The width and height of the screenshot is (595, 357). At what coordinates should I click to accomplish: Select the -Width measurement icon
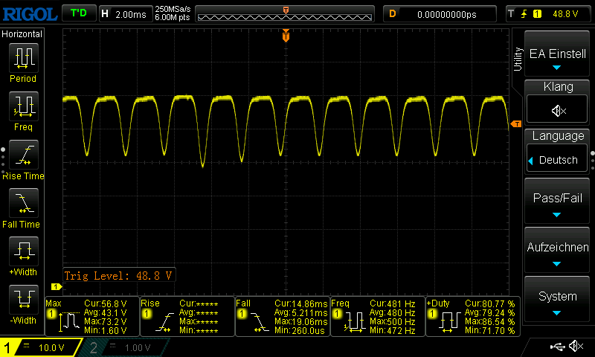[x=24, y=299]
